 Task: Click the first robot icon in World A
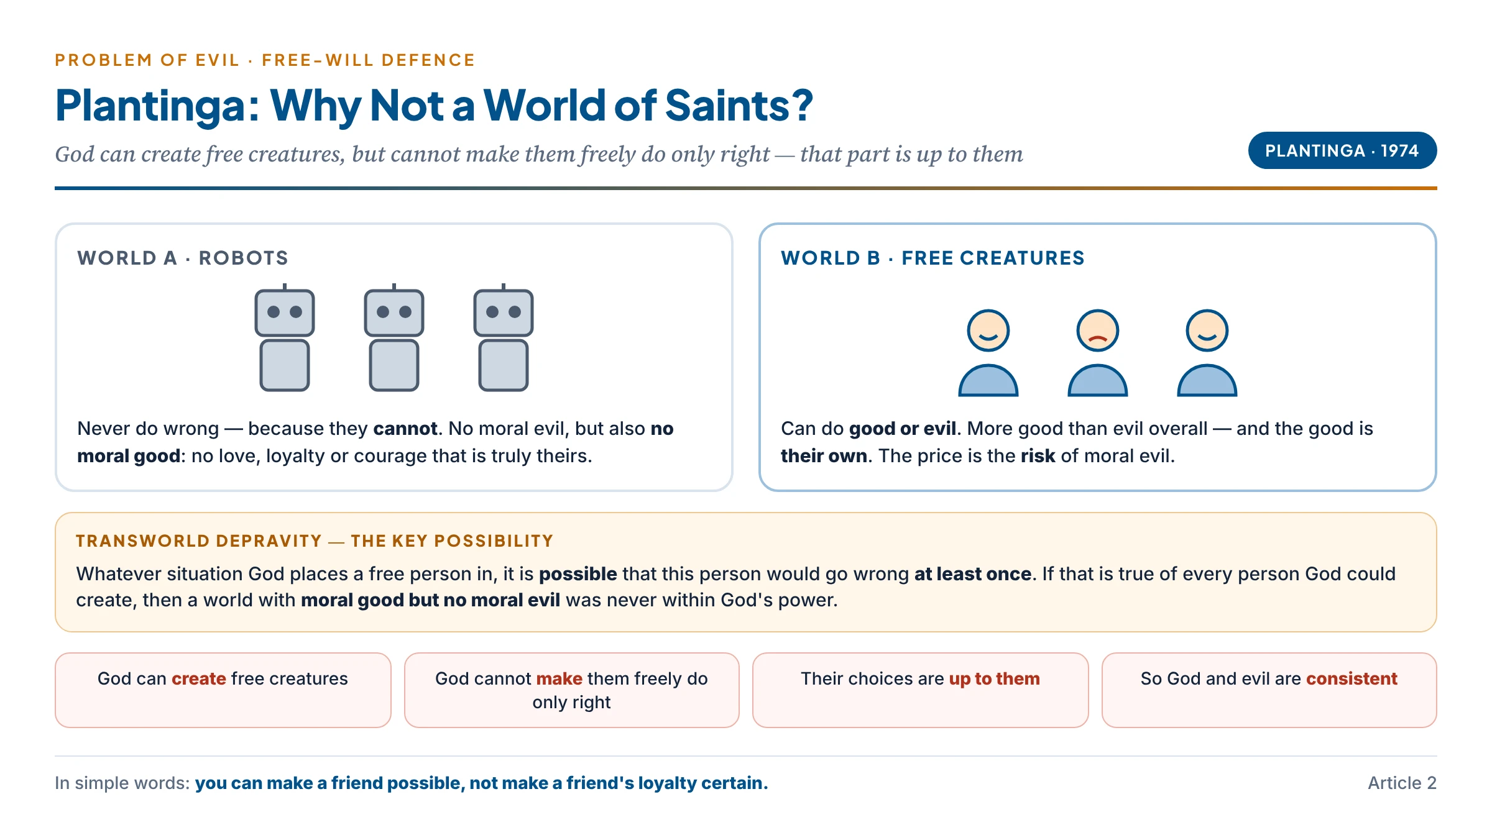[285, 337]
